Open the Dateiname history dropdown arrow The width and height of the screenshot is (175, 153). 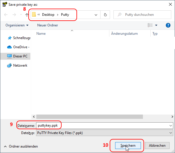(171, 126)
